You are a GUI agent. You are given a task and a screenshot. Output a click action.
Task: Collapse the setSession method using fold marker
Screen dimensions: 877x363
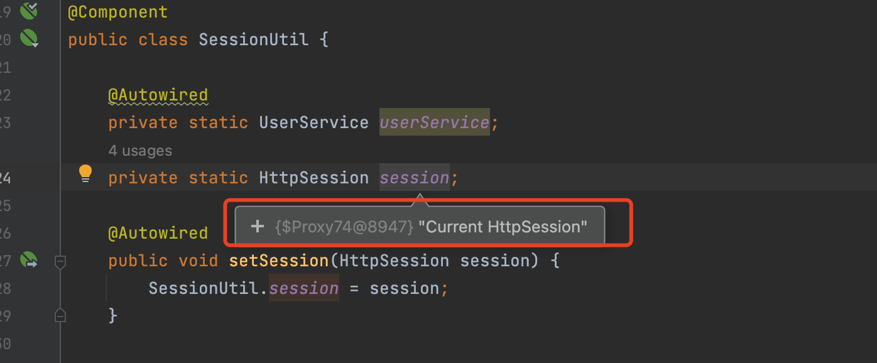coord(60,261)
